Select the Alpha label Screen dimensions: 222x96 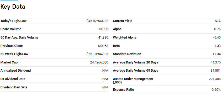(117, 29)
